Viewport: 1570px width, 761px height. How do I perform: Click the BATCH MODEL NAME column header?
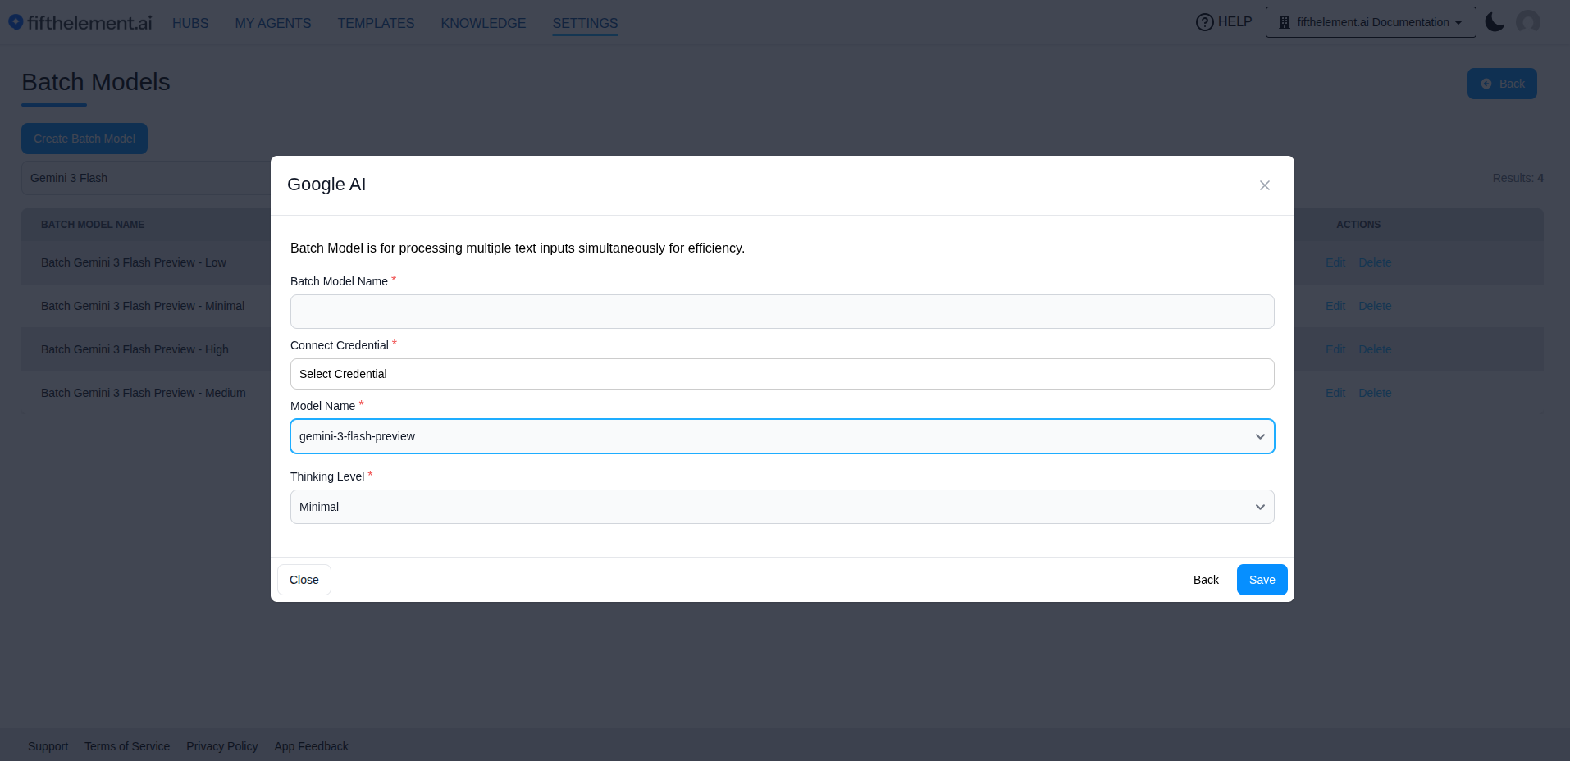93,225
